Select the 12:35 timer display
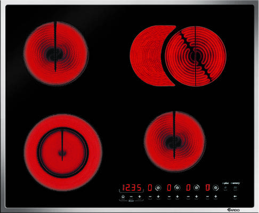The image size is (259, 213). [x=132, y=187]
